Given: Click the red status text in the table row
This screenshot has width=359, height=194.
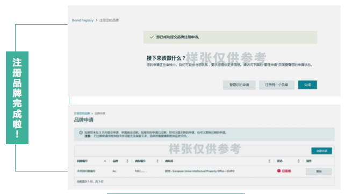Looking at the screenshot, I should coord(286,171).
